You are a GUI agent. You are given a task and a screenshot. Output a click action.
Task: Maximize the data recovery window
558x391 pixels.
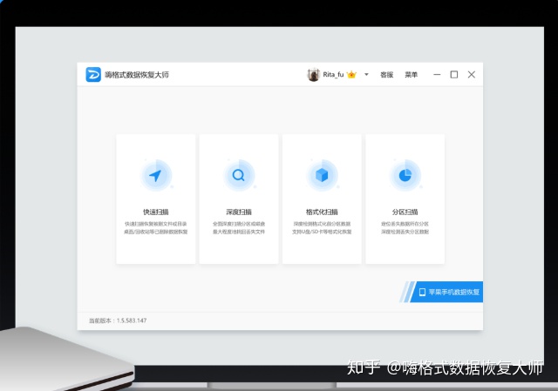(454, 75)
